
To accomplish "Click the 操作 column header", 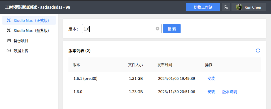I will pyautogui.click(x=209, y=65).
